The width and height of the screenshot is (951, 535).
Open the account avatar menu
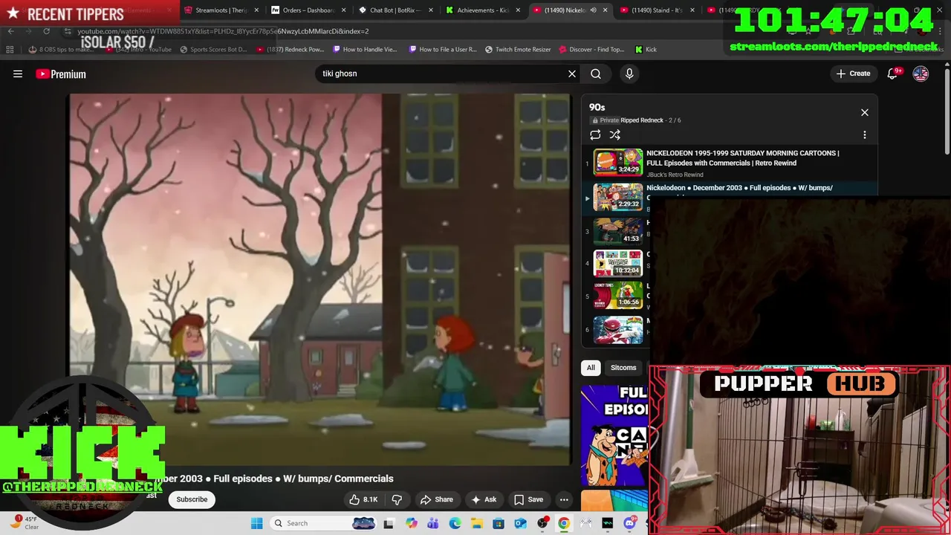coord(921,74)
